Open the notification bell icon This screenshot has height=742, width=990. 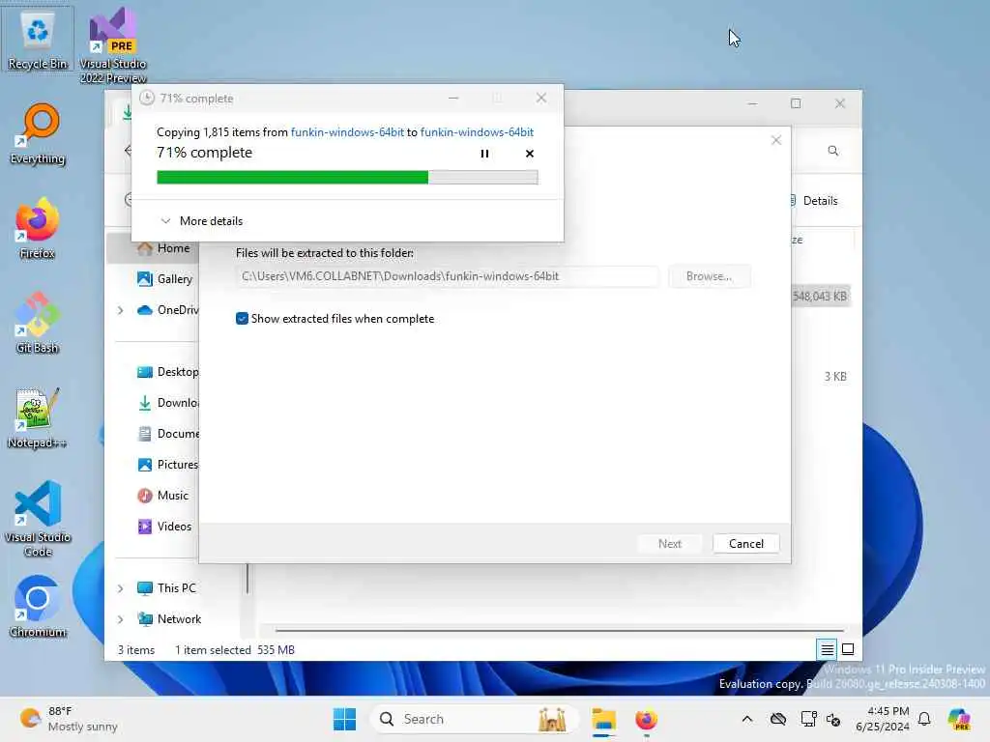point(924,719)
